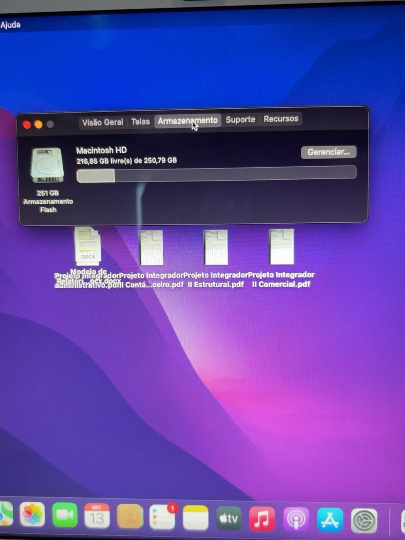Open the Photos app in the Dock
Viewport: 405px width, 540px height.
click(x=32, y=515)
